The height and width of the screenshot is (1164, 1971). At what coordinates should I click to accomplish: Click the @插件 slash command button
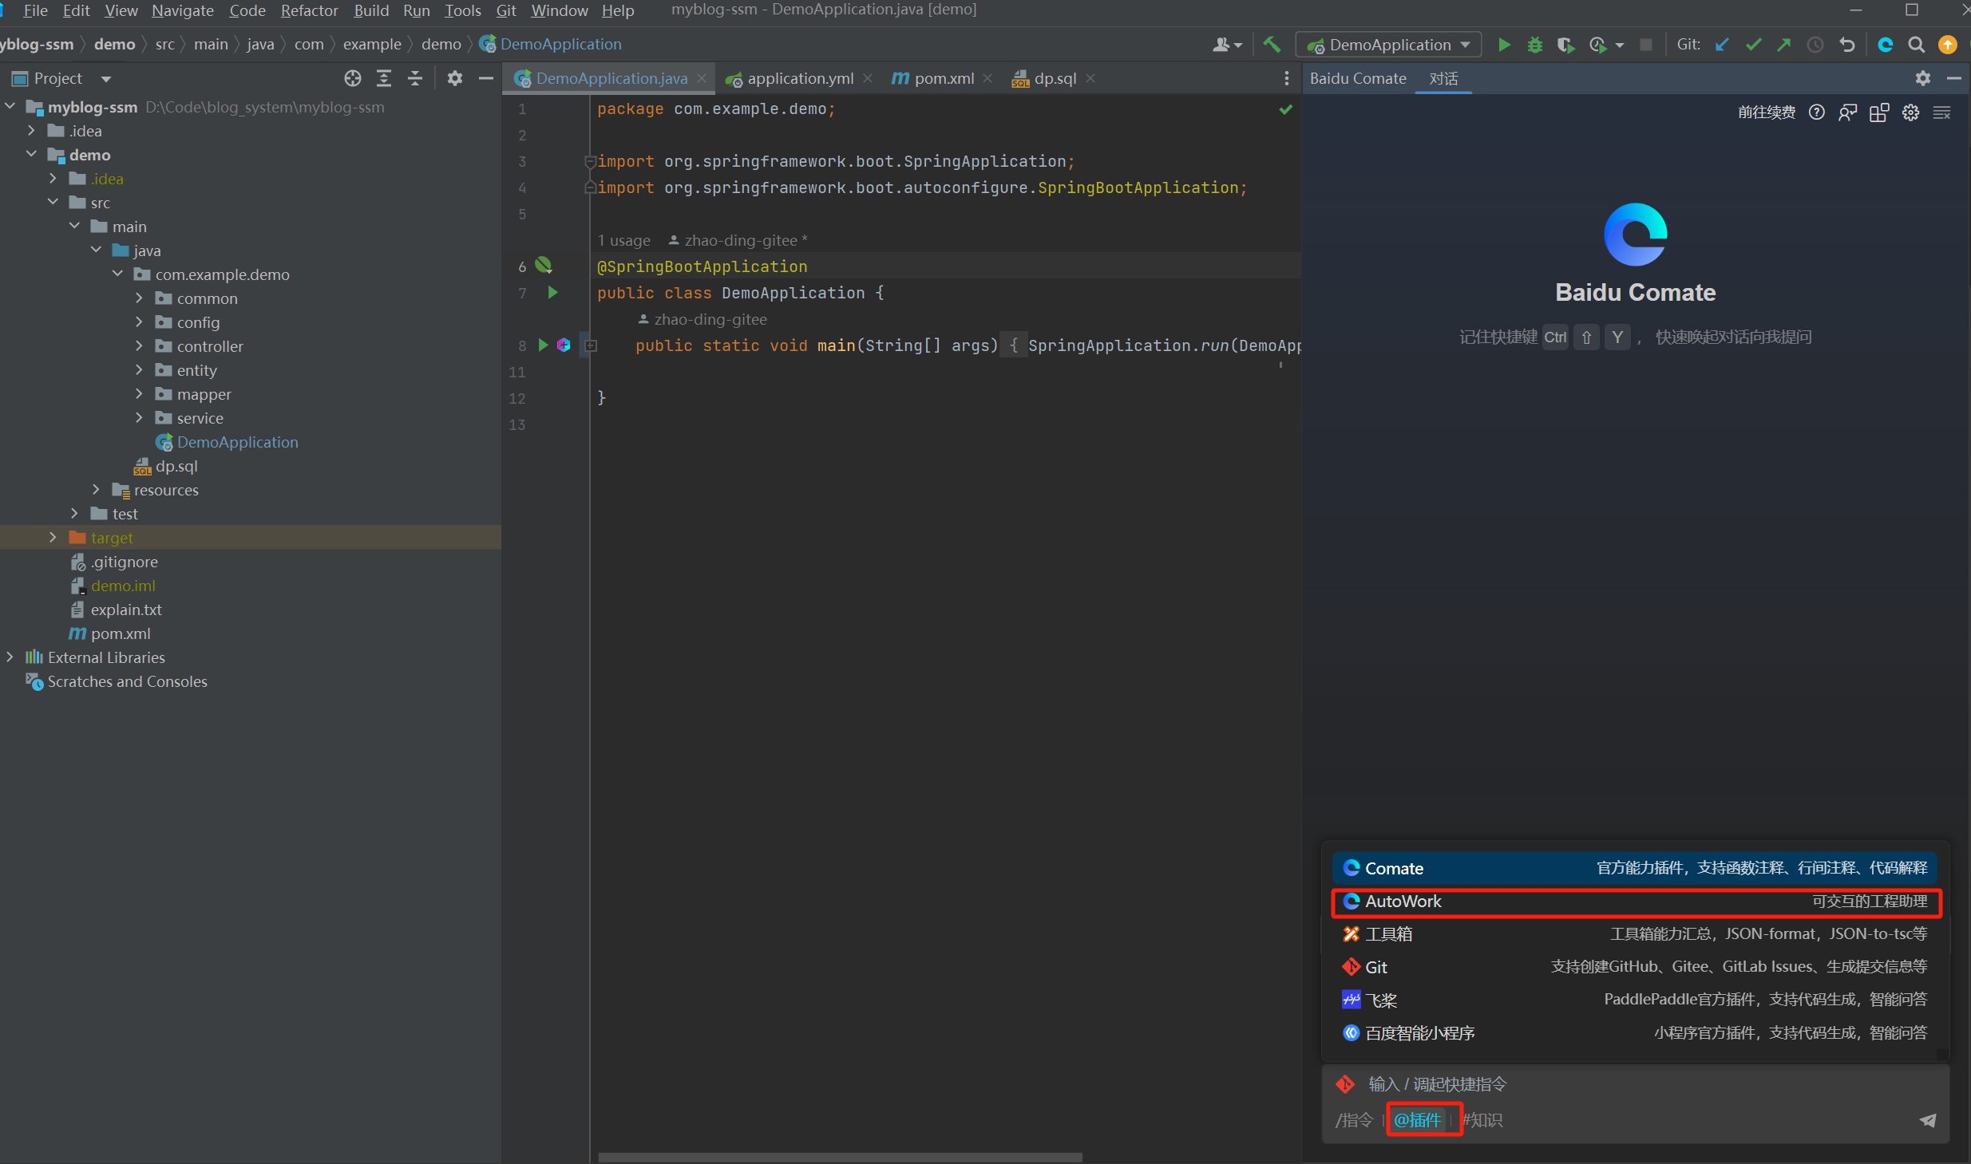pyautogui.click(x=1419, y=1119)
